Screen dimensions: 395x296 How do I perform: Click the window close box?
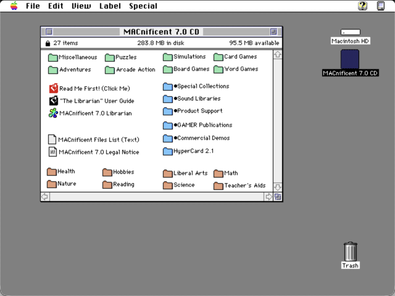coord(49,31)
